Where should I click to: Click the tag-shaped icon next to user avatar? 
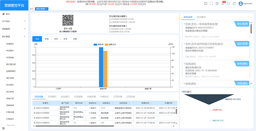pos(234,3)
